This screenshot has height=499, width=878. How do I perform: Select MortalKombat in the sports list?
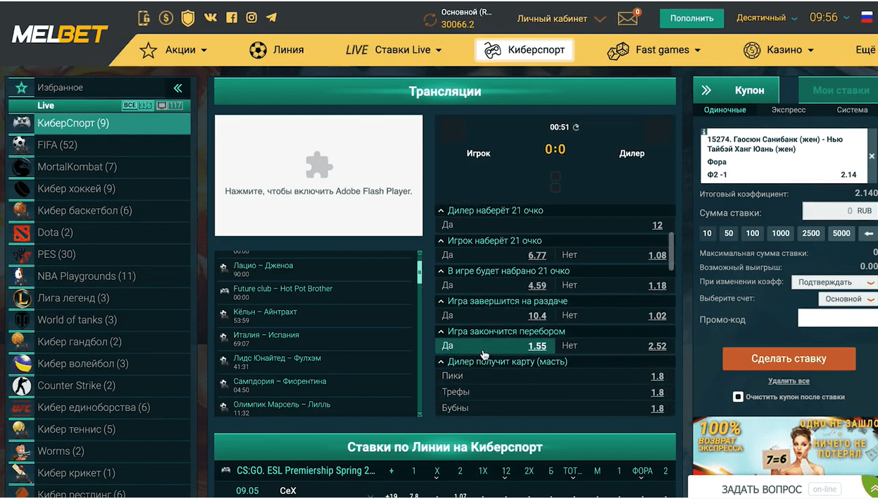(x=99, y=167)
